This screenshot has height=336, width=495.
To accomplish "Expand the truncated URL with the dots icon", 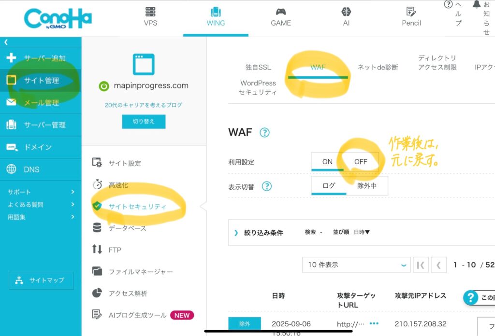I will 374,323.
